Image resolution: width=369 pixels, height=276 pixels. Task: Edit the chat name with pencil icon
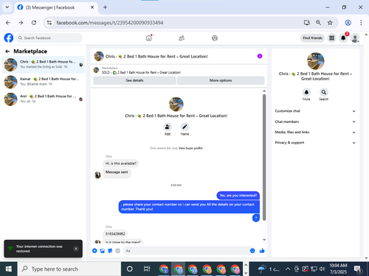pos(184,127)
